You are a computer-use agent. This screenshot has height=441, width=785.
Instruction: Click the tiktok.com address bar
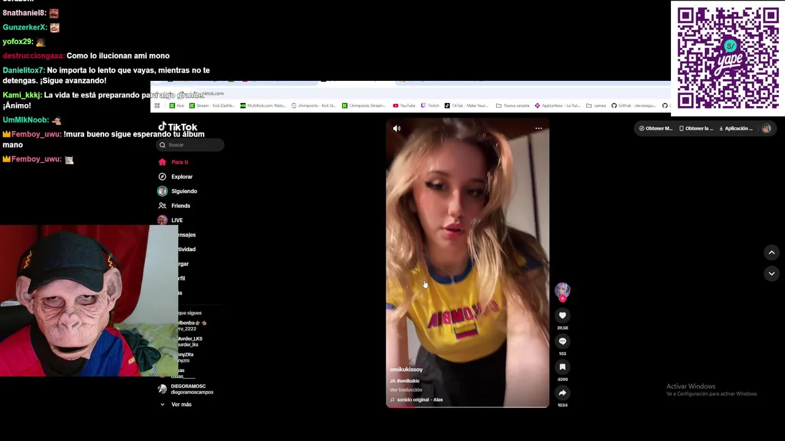(x=411, y=94)
